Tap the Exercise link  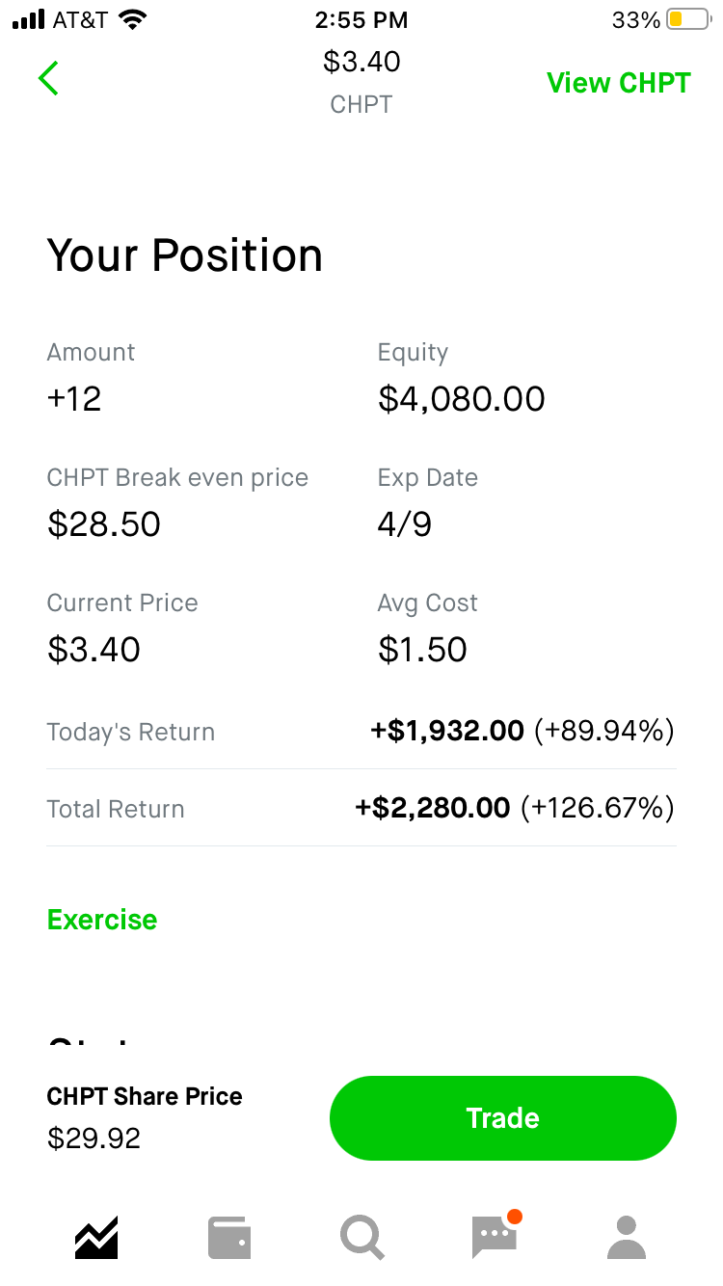pyautogui.click(x=102, y=920)
